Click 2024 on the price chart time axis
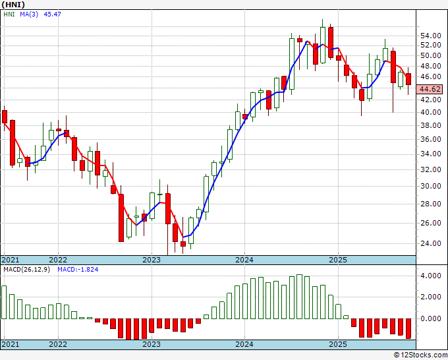 tap(244, 260)
